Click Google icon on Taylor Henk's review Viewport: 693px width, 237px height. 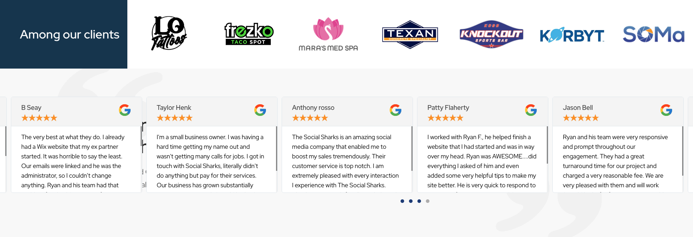coord(260,110)
